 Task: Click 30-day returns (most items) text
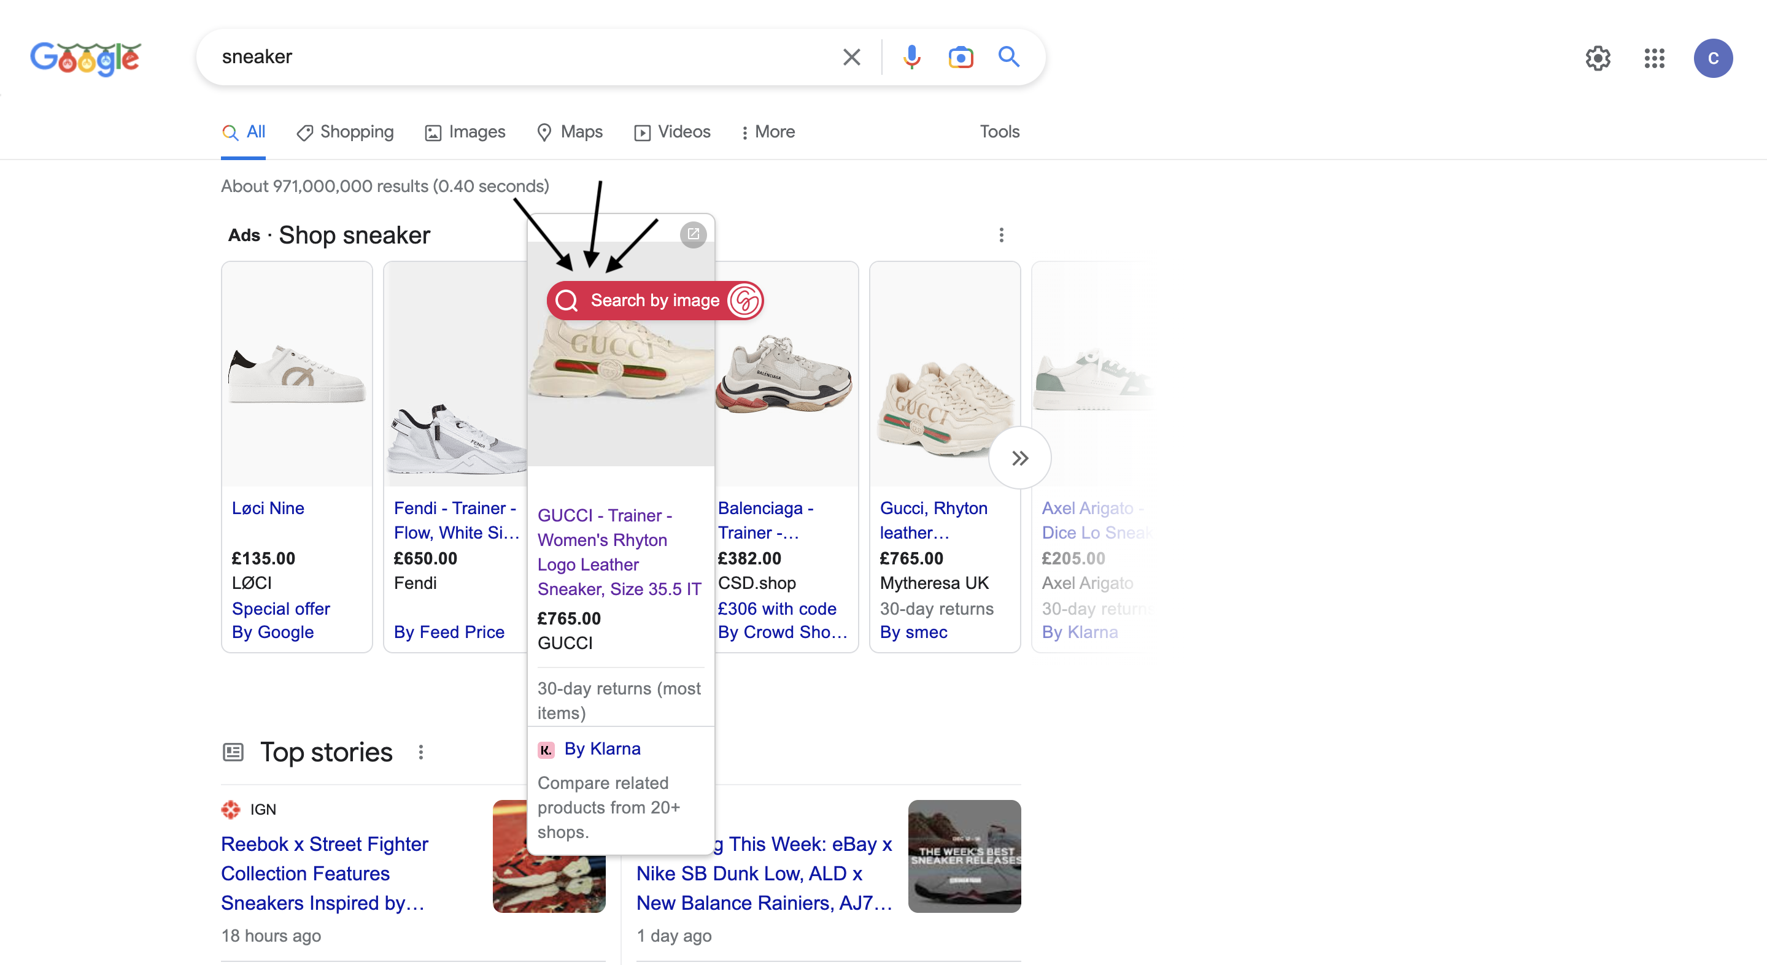click(619, 701)
